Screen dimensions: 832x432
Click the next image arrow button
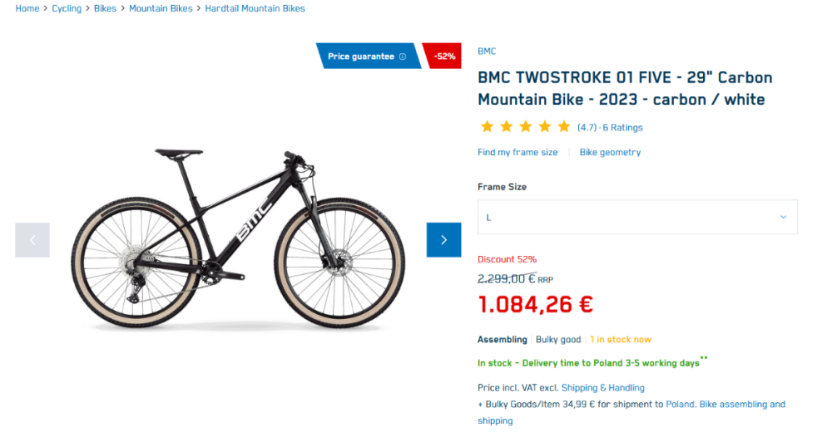pyautogui.click(x=443, y=240)
